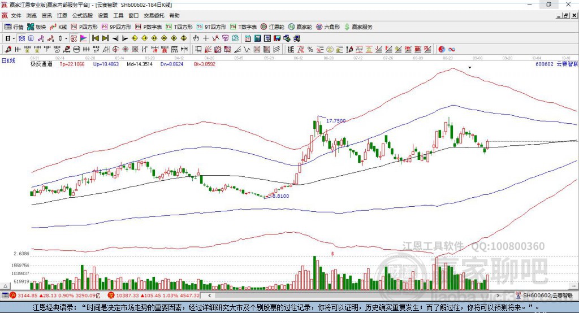Expand the candlestick style dropdown arrow
579x313 pixels.
point(66,38)
